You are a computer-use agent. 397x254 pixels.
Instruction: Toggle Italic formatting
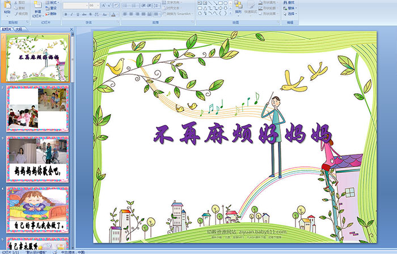[71, 14]
